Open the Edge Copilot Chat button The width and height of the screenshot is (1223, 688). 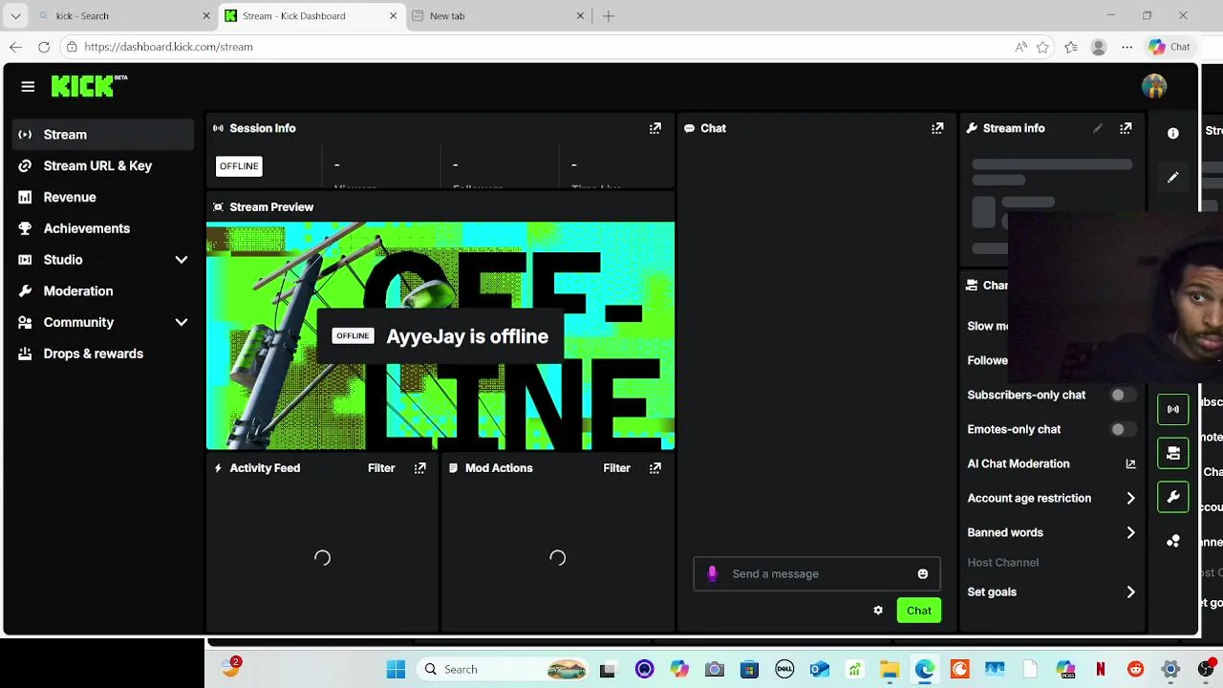1169,47
